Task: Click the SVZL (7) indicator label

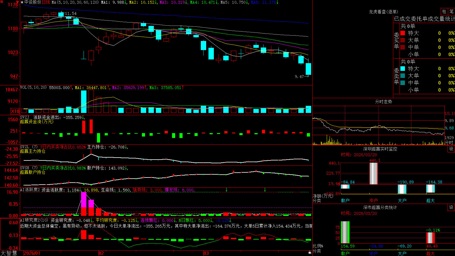Action: [29, 147]
